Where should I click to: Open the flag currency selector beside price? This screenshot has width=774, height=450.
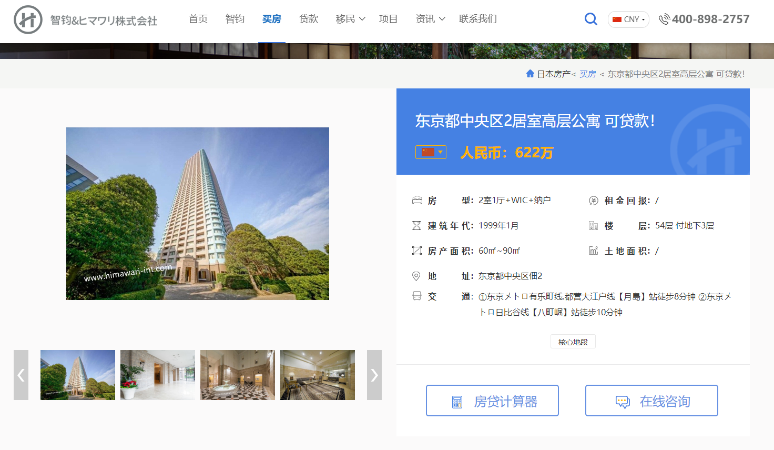(431, 152)
